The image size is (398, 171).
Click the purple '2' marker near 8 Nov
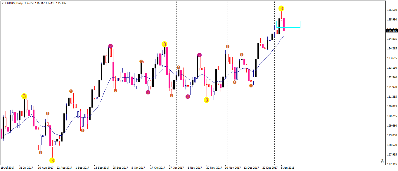[200, 55]
